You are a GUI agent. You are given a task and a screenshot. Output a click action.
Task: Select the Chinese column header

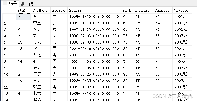click(x=163, y=10)
